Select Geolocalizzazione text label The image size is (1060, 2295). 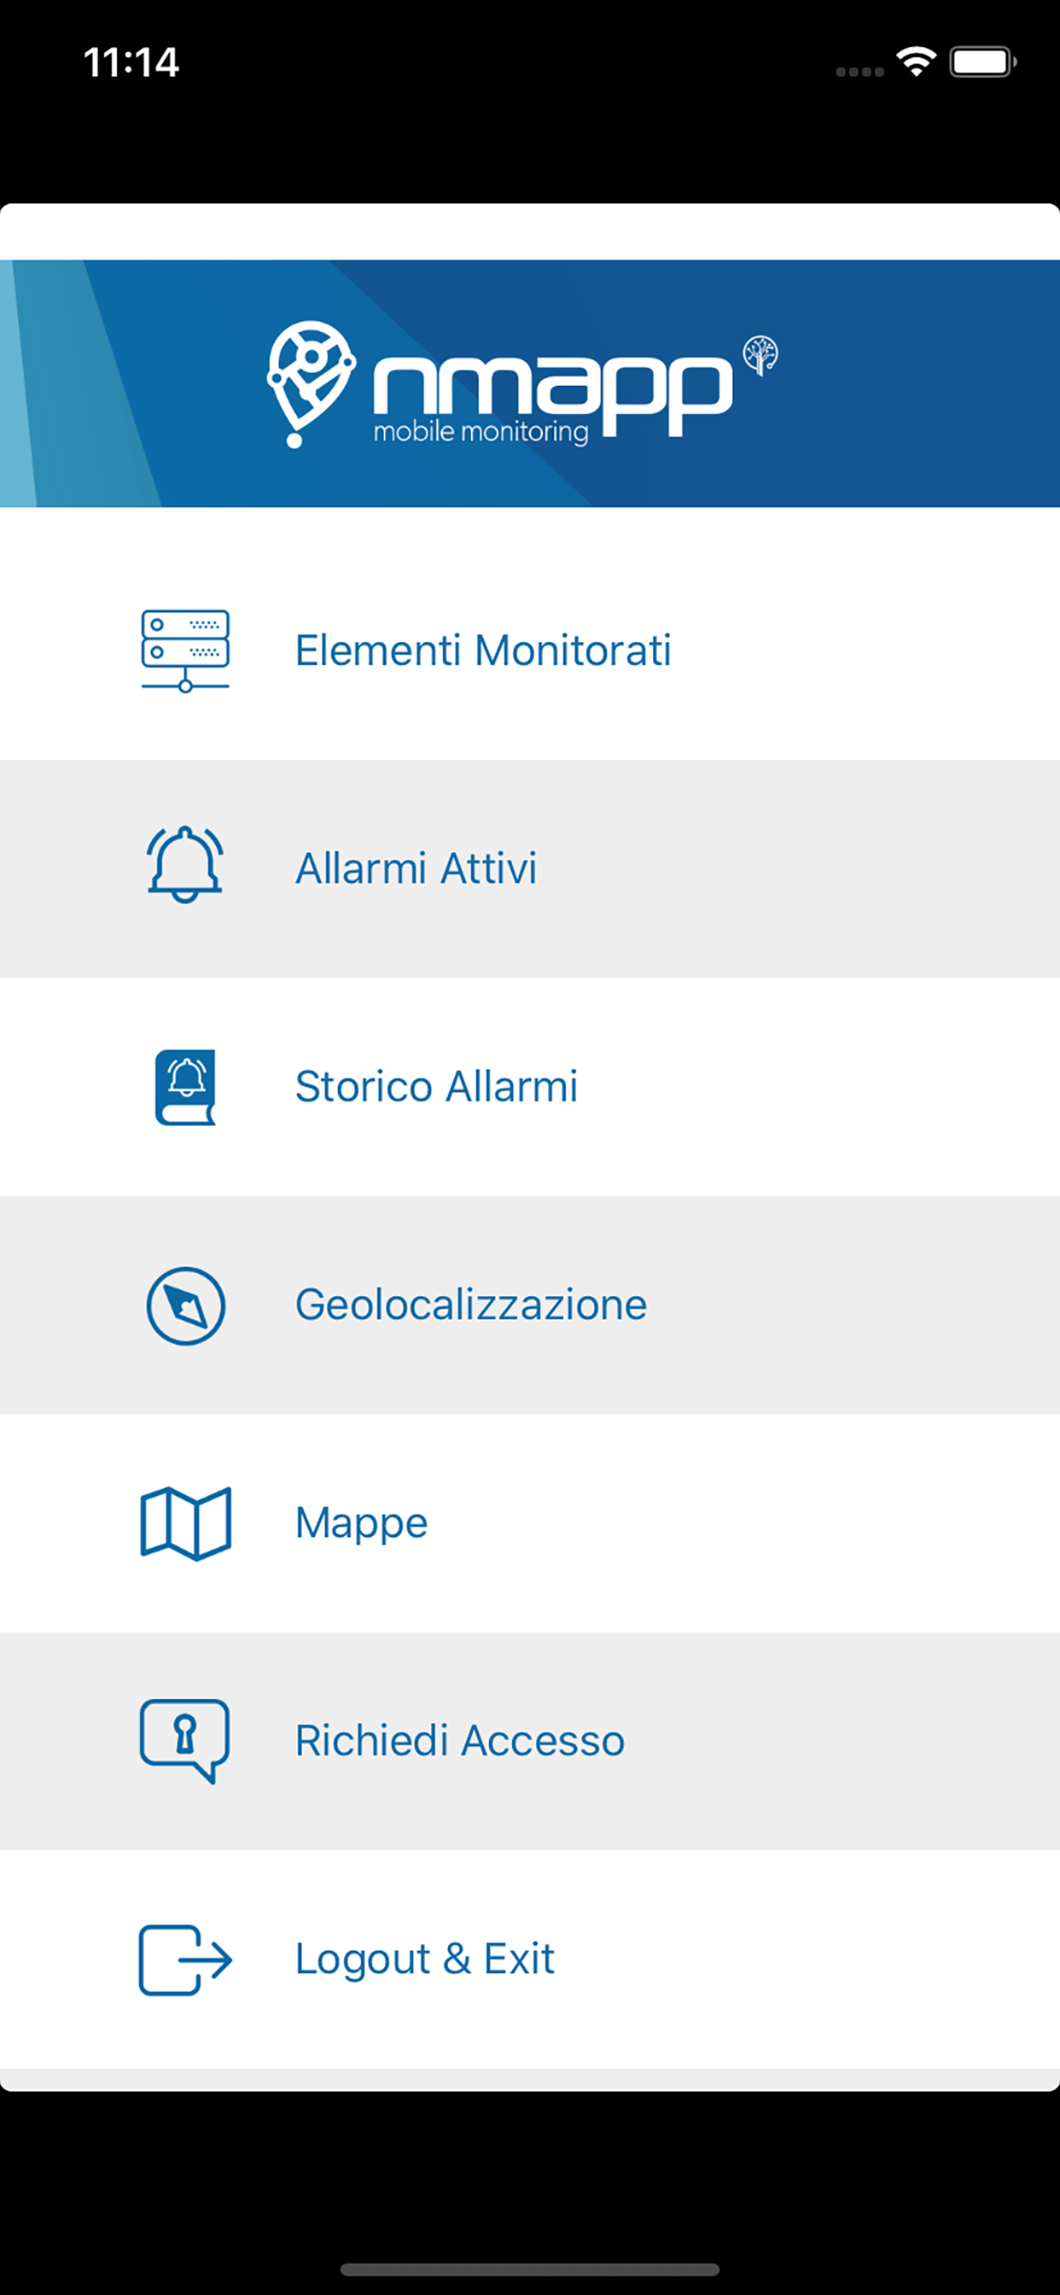click(x=470, y=1305)
